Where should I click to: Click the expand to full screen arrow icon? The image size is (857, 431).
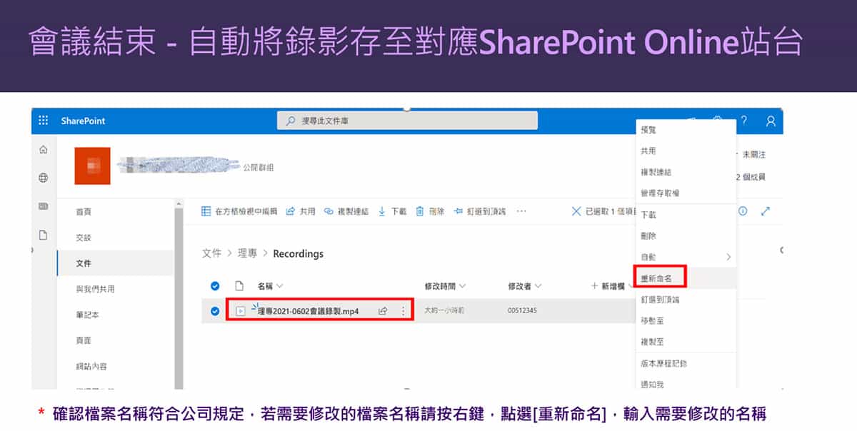(766, 211)
